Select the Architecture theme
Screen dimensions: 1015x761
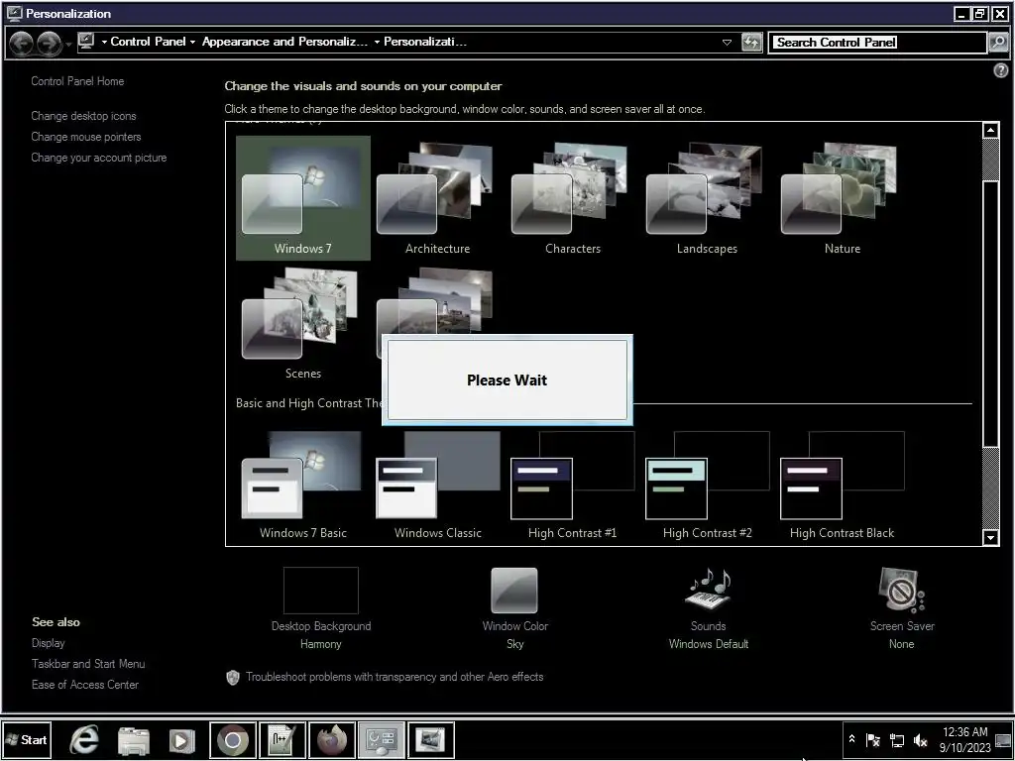(437, 197)
